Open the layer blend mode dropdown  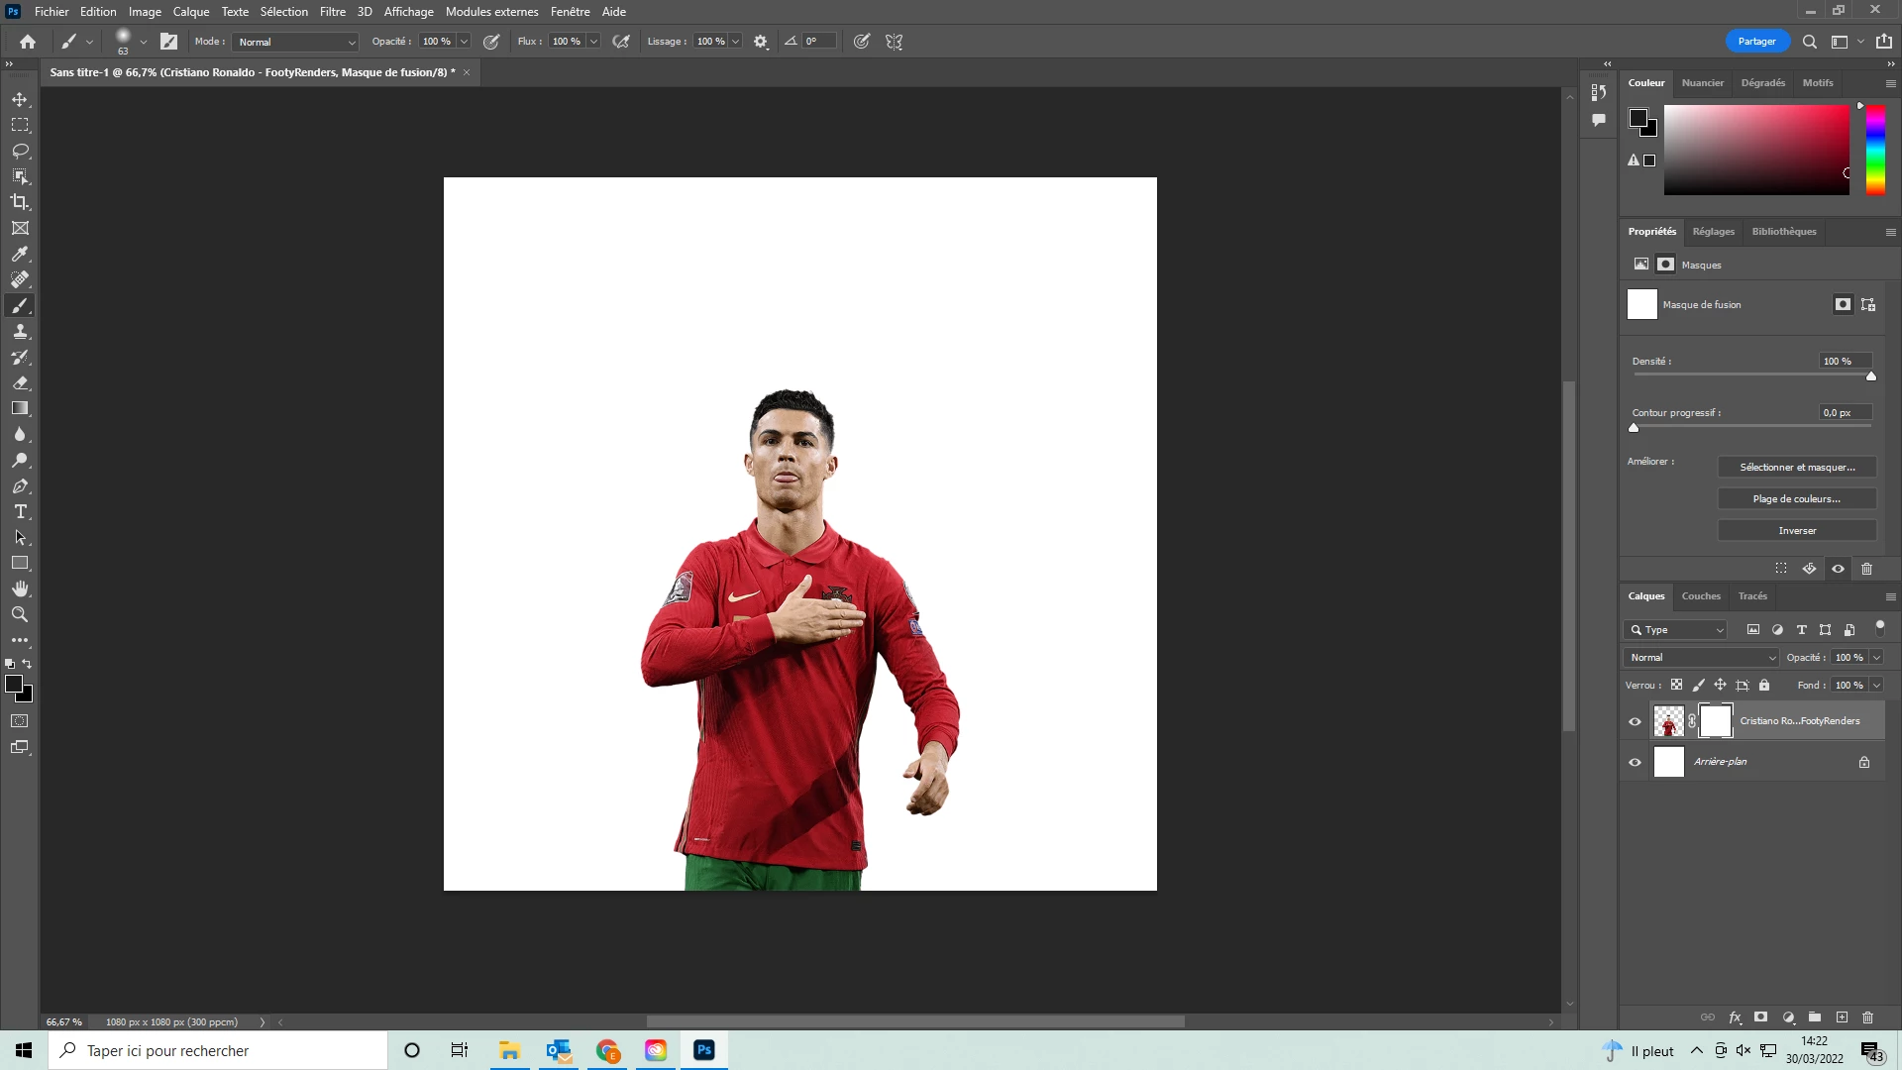tap(1701, 658)
